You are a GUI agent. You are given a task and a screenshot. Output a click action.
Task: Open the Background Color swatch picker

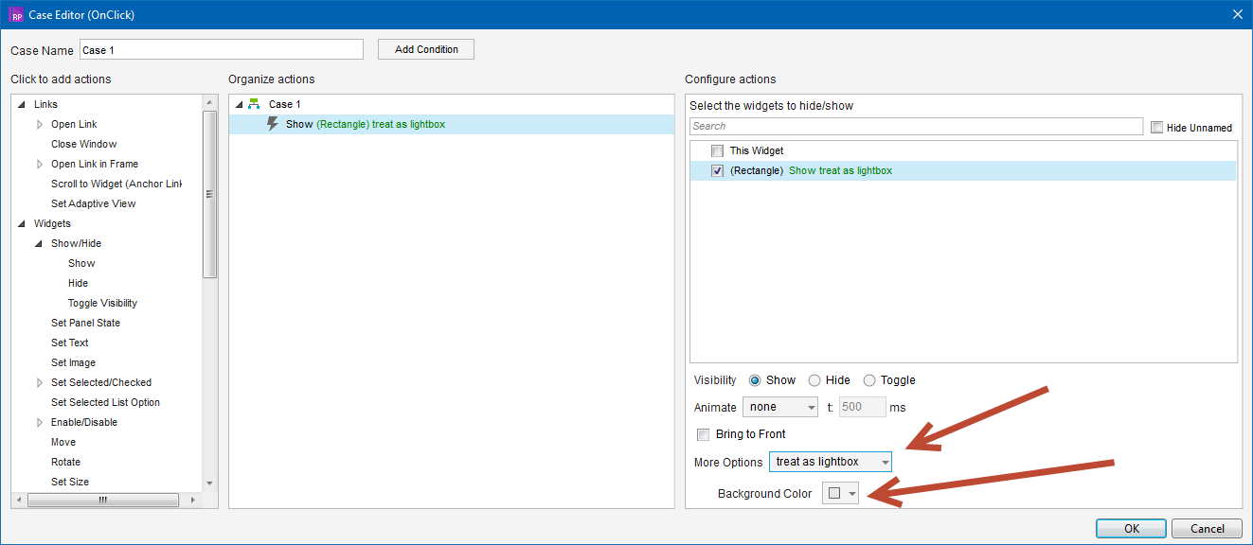[840, 493]
